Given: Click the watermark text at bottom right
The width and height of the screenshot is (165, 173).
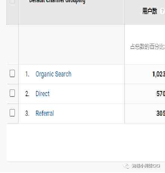Looking at the screenshot, I should pyautogui.click(x=146, y=166).
